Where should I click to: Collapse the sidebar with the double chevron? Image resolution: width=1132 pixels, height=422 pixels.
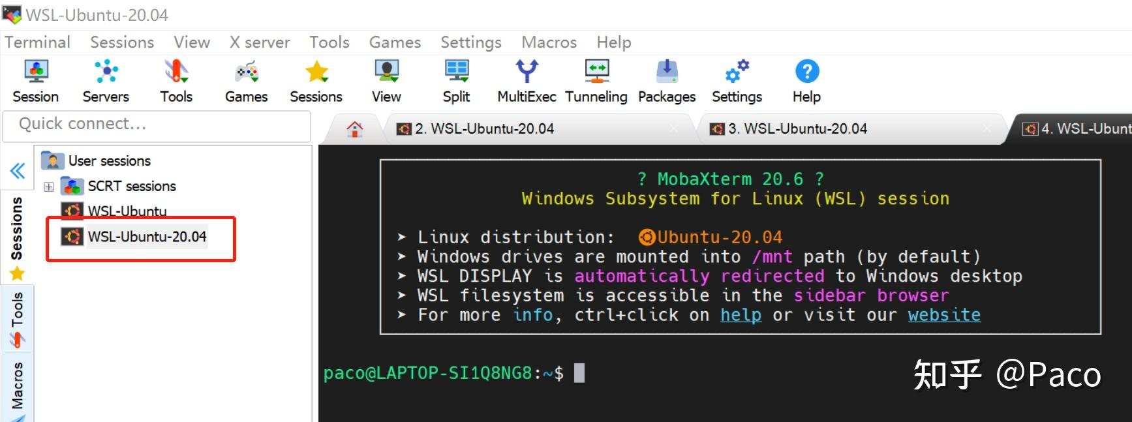18,171
